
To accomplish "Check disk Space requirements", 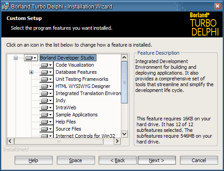I will click(x=76, y=160).
